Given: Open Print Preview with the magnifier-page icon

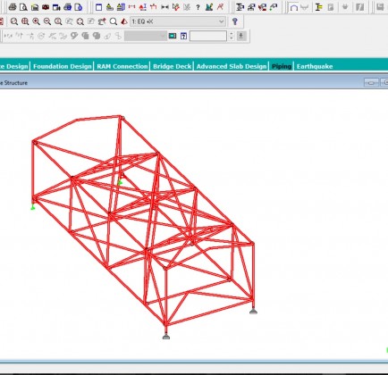Looking at the screenshot, I should (23, 7).
